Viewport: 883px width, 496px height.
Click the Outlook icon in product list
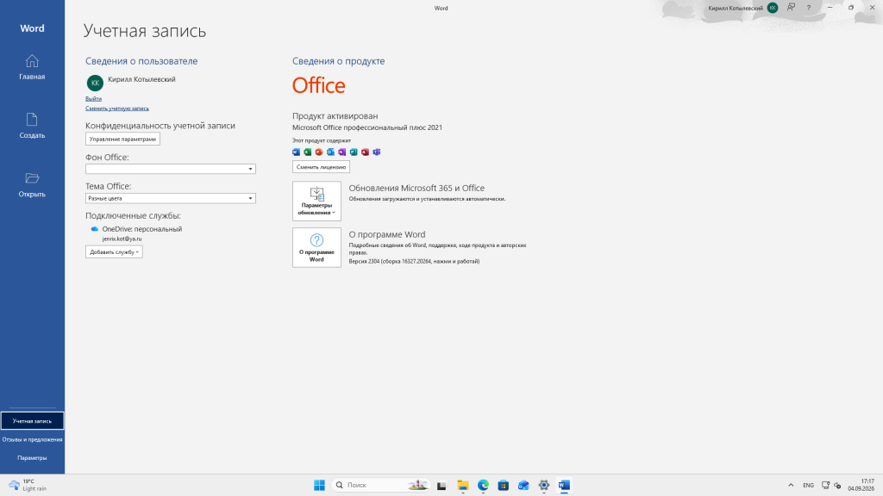click(x=330, y=152)
